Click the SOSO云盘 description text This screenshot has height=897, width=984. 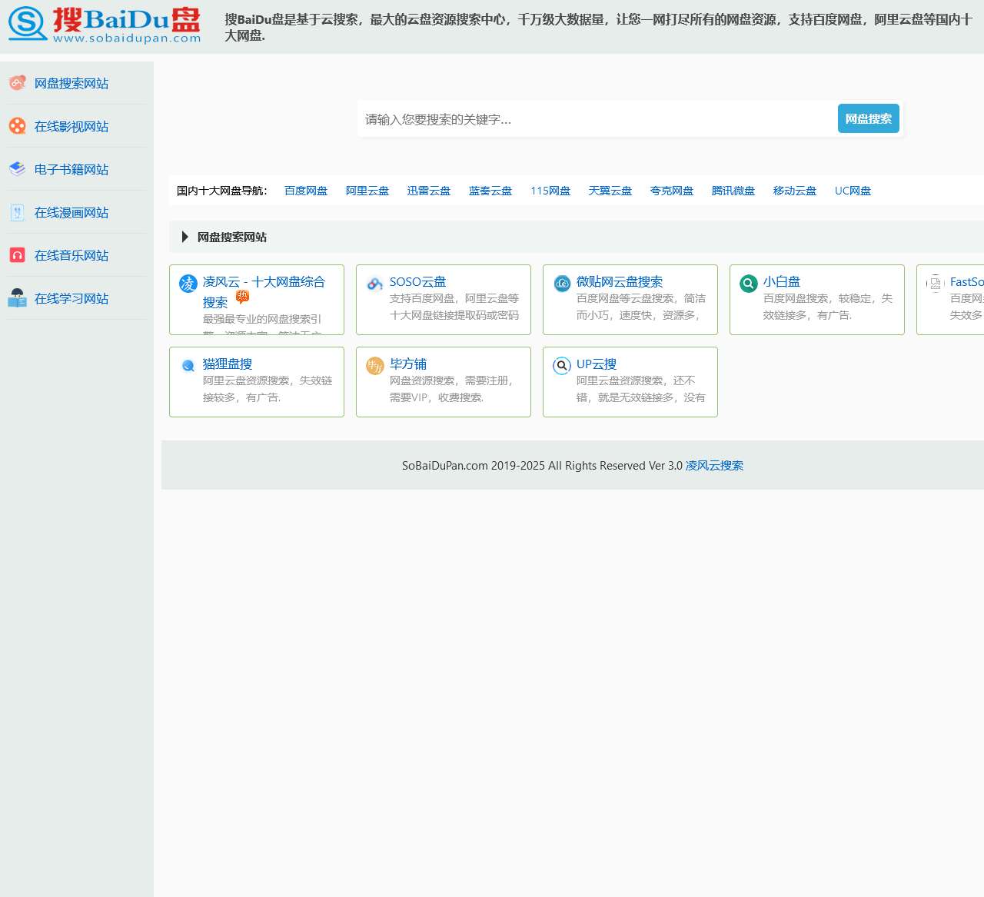point(454,307)
